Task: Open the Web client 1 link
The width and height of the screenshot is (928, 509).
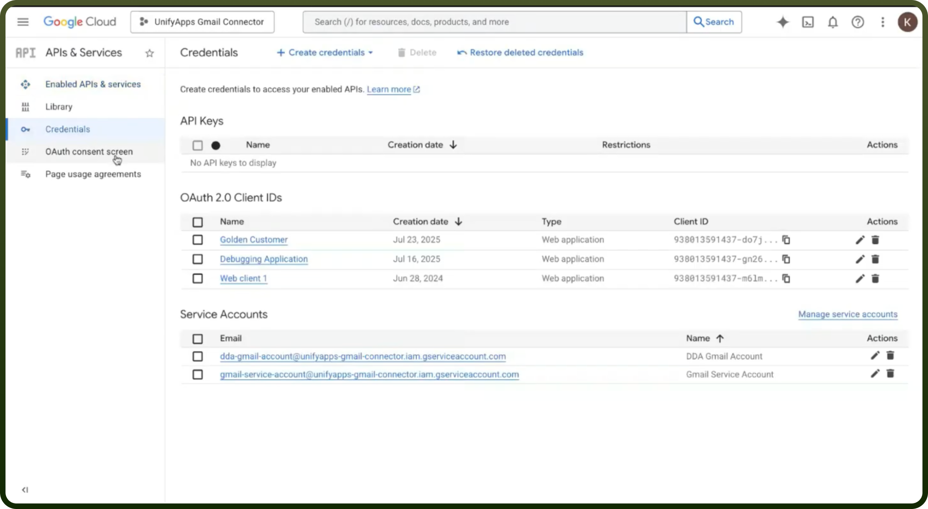Action: pos(243,278)
